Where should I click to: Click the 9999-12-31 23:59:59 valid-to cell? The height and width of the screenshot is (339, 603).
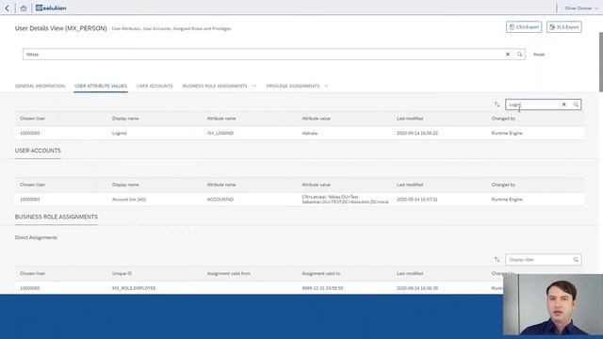(x=322, y=288)
